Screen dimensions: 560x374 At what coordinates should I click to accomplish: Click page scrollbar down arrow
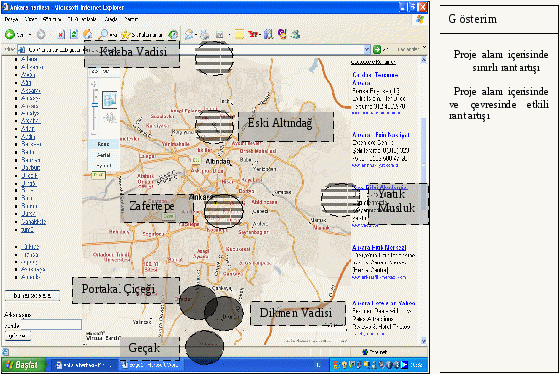pyautogui.click(x=424, y=341)
